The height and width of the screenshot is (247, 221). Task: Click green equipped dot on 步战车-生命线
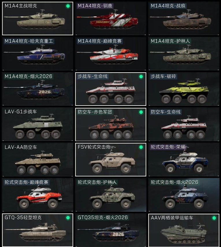141,77
